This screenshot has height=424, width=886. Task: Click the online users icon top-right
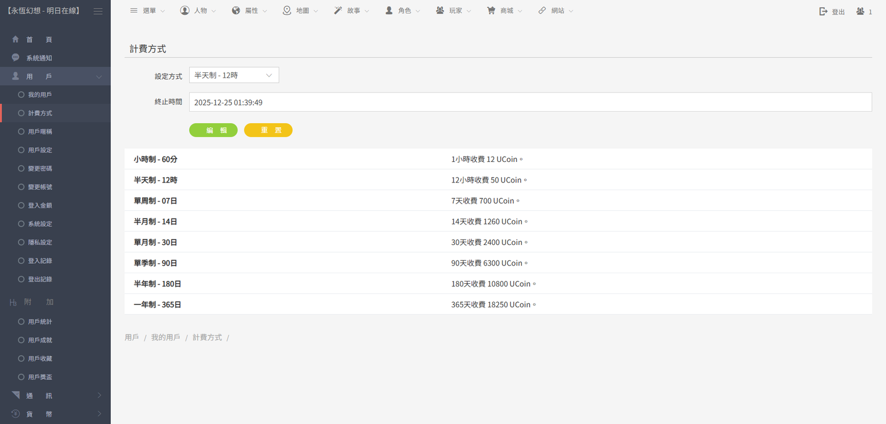point(861,12)
